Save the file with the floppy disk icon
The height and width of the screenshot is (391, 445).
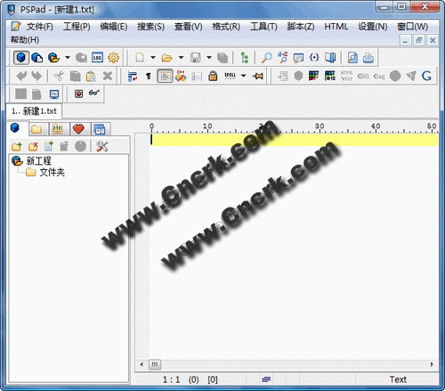195,58
